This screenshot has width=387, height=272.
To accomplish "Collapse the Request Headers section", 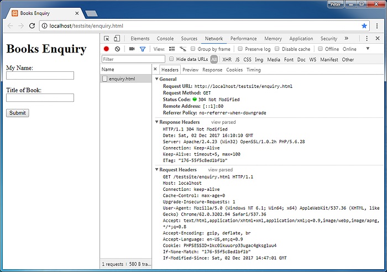I will (156, 170).
